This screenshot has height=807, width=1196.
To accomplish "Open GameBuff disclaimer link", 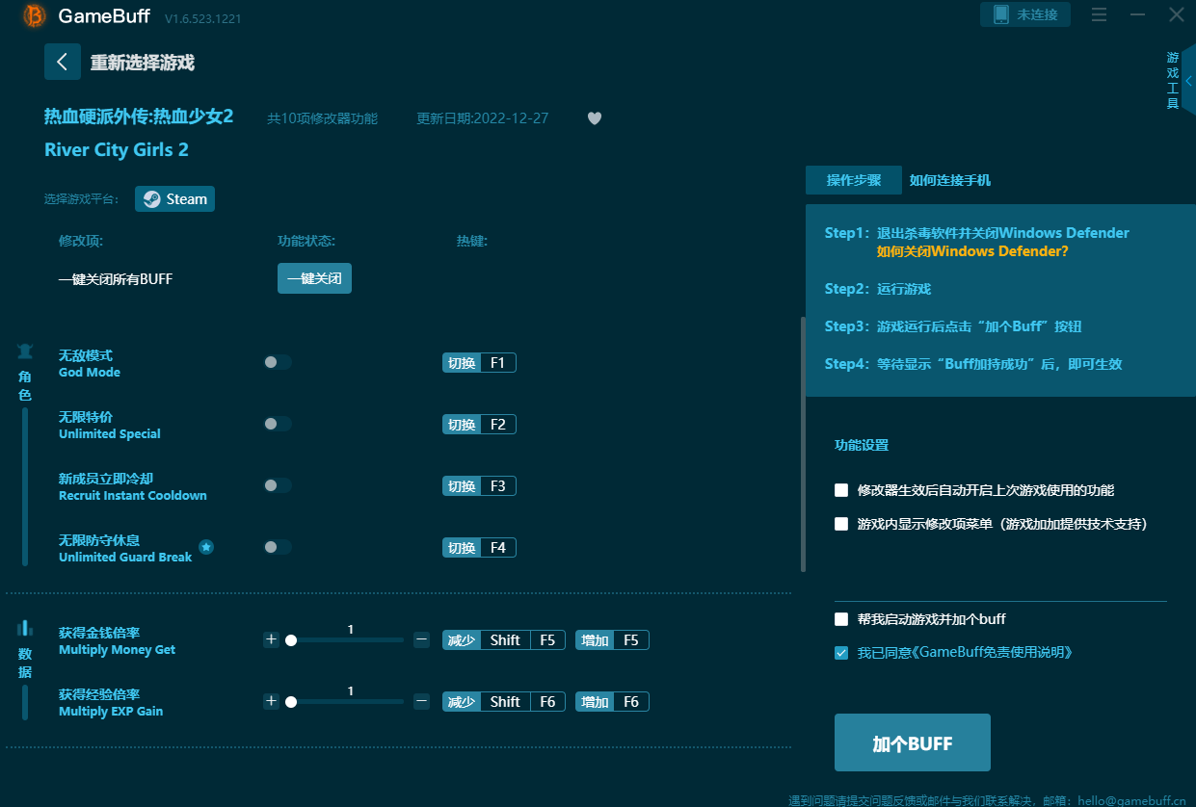I will (x=994, y=653).
